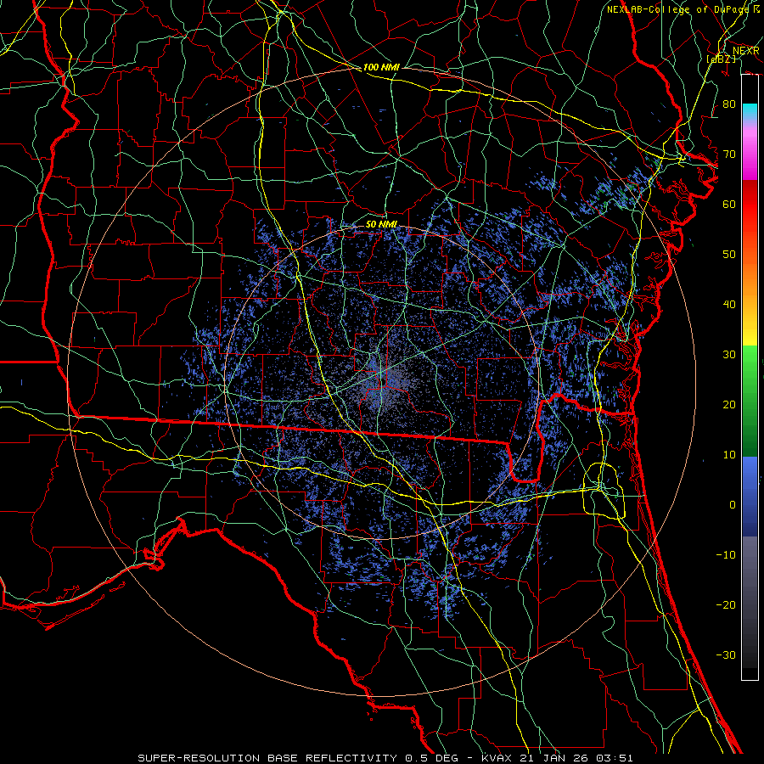This screenshot has height=764, width=764.
Task: Click the 70 dBZ scale label
Action: pos(729,154)
